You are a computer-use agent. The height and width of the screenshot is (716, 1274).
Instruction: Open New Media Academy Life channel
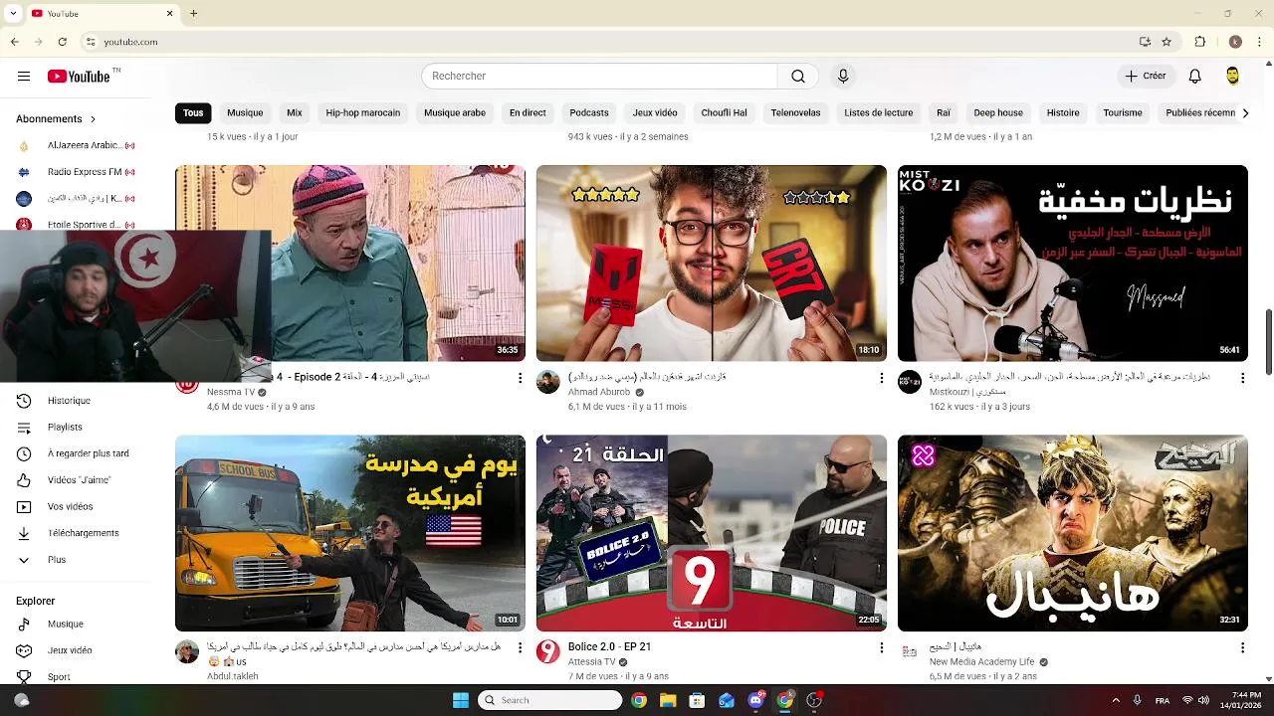point(982,662)
